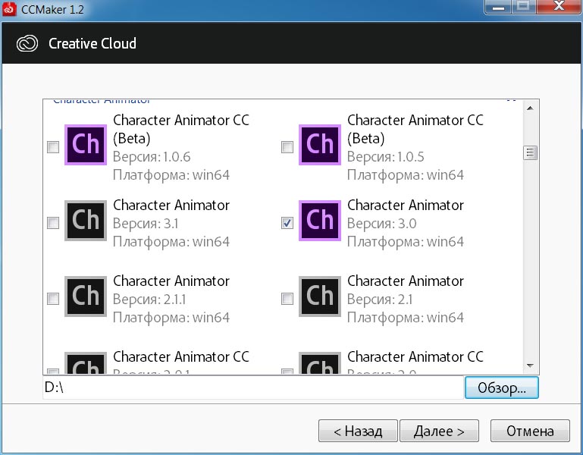583x455 pixels.
Task: Cancel setup with the Отмена button
Action: [x=530, y=431]
